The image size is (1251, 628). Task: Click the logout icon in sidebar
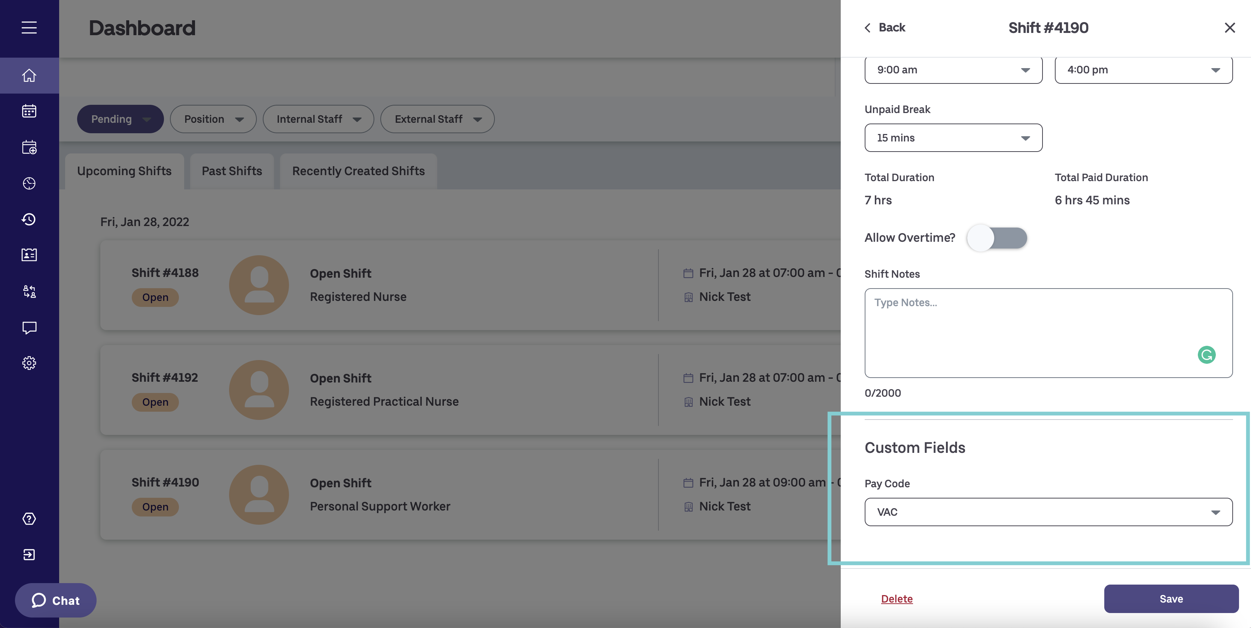pos(29,555)
